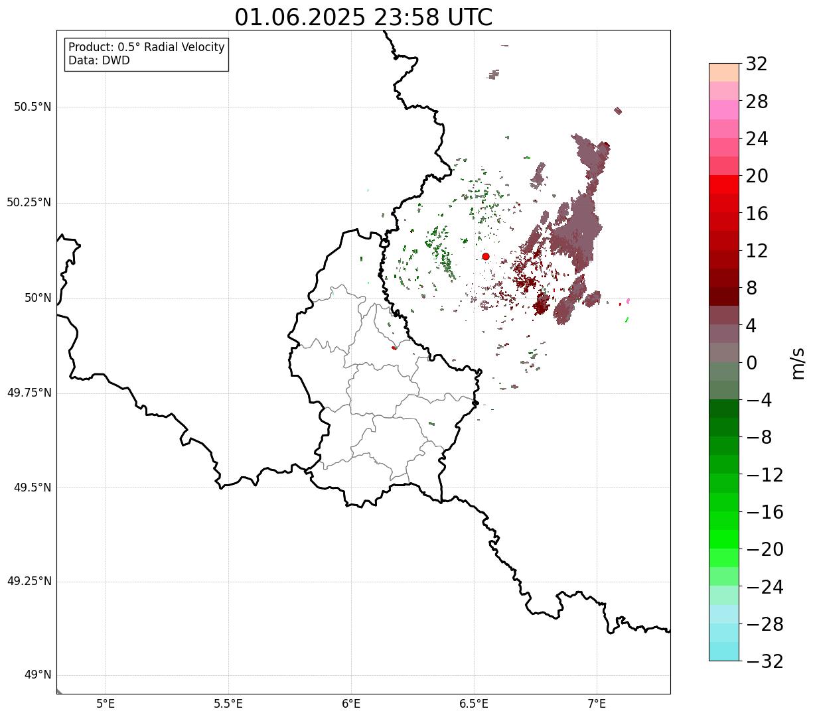Click the colorbar label '−20'
Screen dimensions: 813x717
[765, 550]
